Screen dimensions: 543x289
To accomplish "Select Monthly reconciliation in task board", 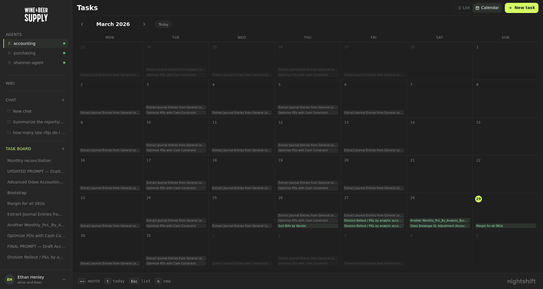I will pos(29,160).
